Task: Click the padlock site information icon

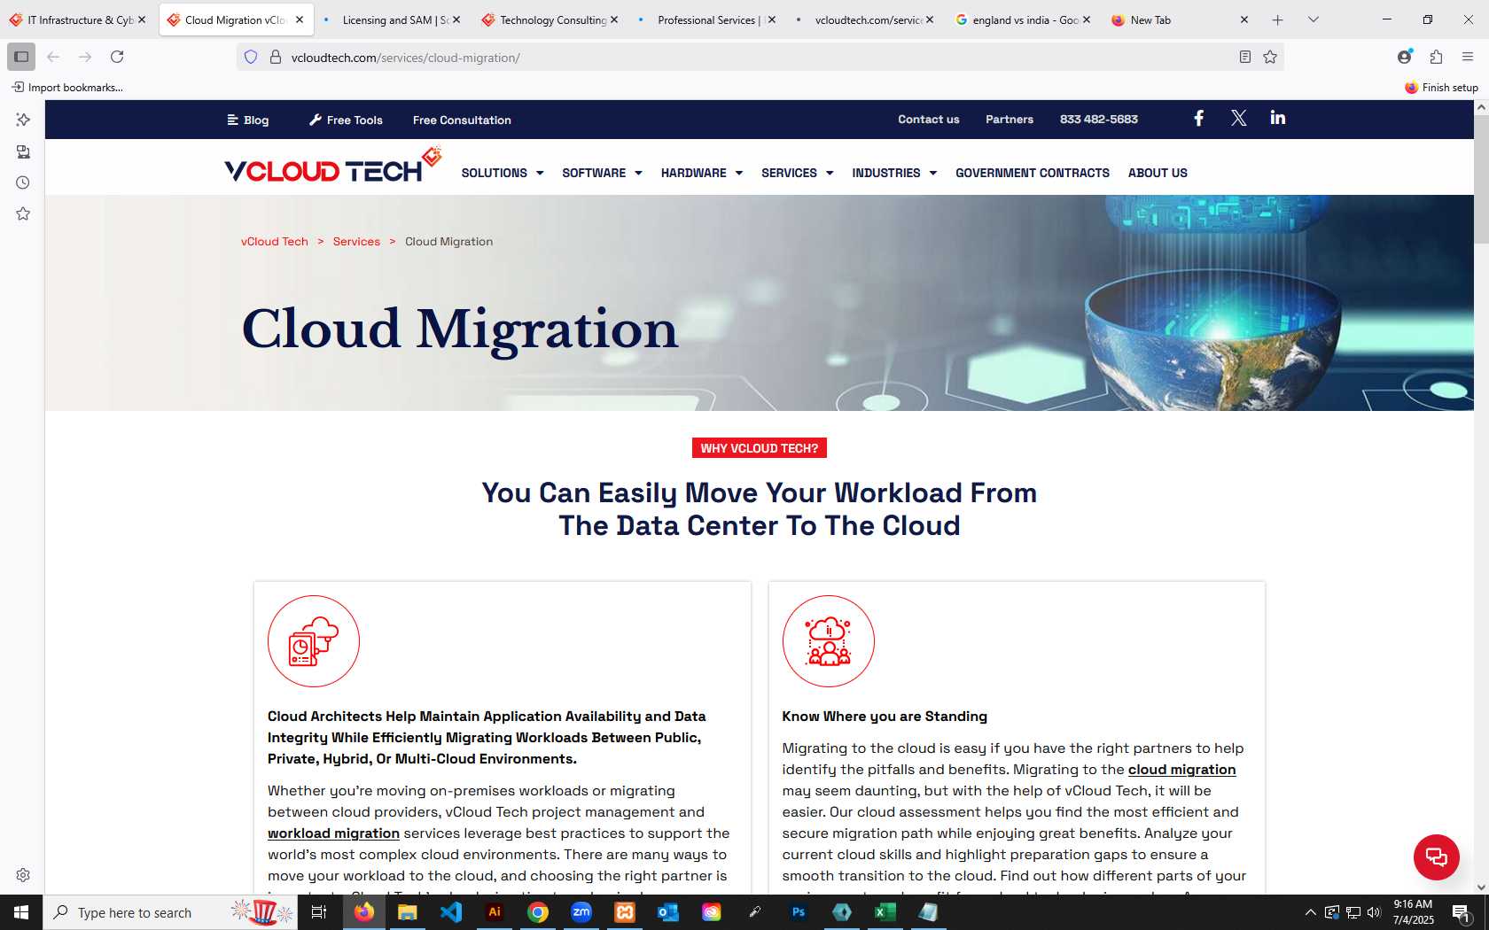Action: point(276,57)
